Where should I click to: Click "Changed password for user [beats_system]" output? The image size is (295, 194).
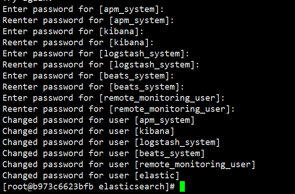[103, 153]
